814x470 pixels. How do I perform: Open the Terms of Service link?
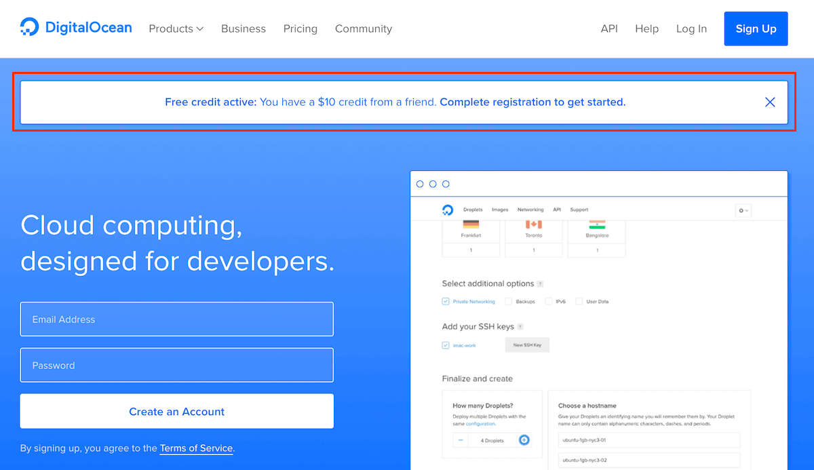196,448
